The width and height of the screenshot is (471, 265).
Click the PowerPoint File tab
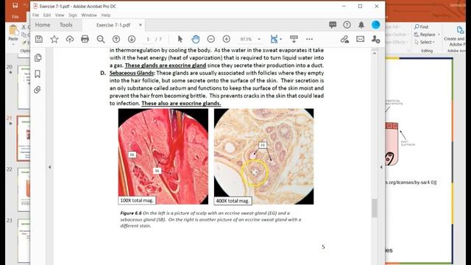click(15, 17)
